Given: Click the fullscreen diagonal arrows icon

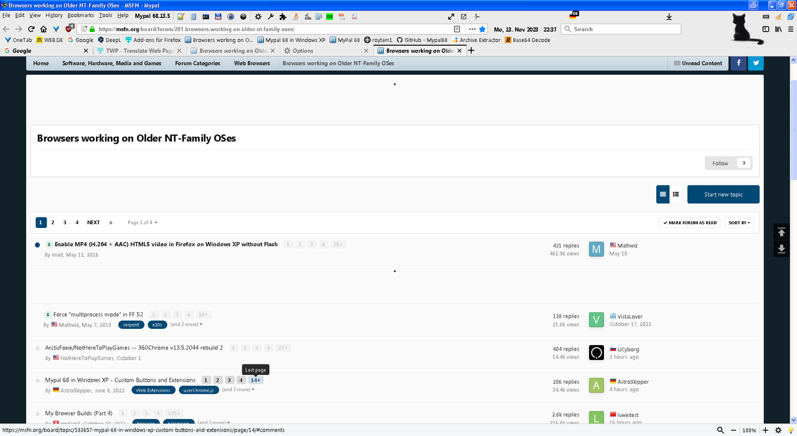Looking at the screenshot, I should point(451,16).
